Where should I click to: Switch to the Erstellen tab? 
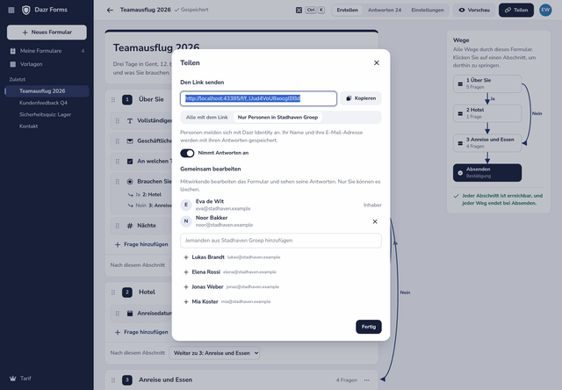pyautogui.click(x=348, y=10)
